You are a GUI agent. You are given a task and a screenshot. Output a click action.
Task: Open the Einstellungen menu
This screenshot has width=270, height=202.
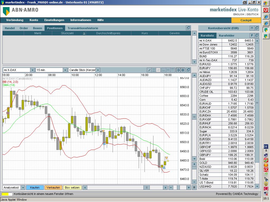(54, 20)
